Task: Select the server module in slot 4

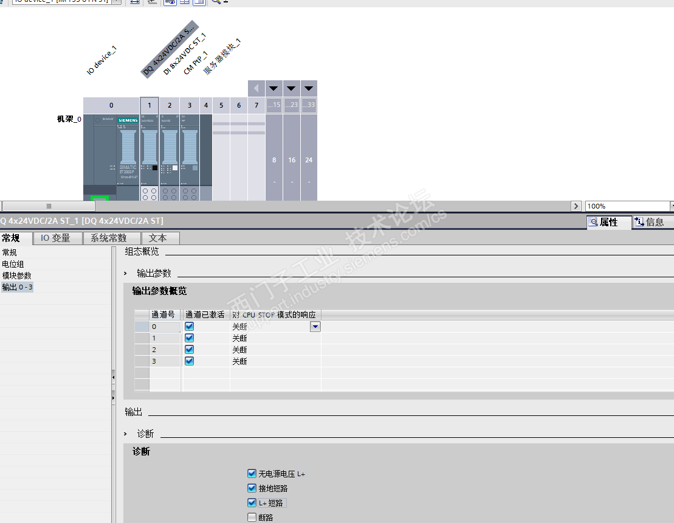Action: coord(206,157)
